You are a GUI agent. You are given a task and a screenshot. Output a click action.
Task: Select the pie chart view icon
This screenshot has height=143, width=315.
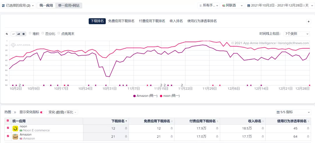pos(24,34)
